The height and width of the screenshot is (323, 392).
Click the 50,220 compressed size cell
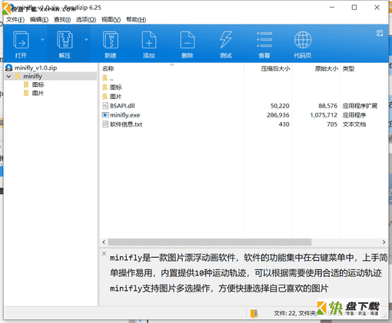tap(280, 106)
